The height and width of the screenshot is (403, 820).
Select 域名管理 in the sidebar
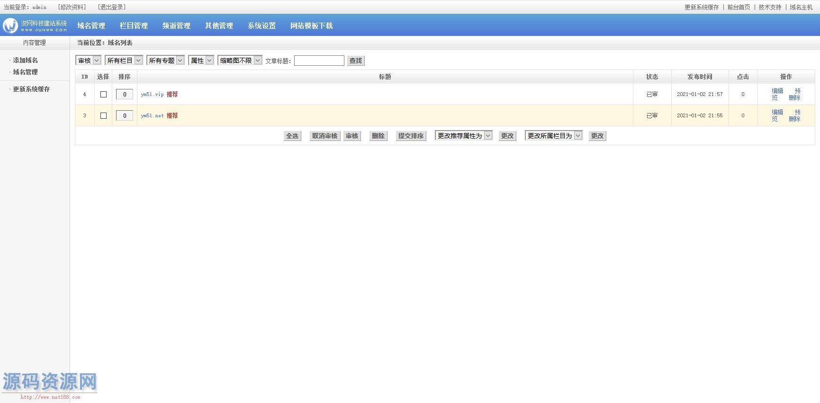[26, 72]
